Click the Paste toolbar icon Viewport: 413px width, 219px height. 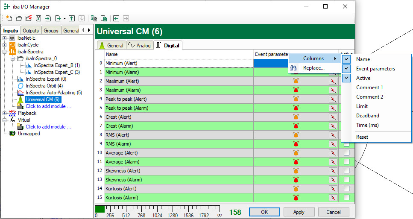(104, 18)
